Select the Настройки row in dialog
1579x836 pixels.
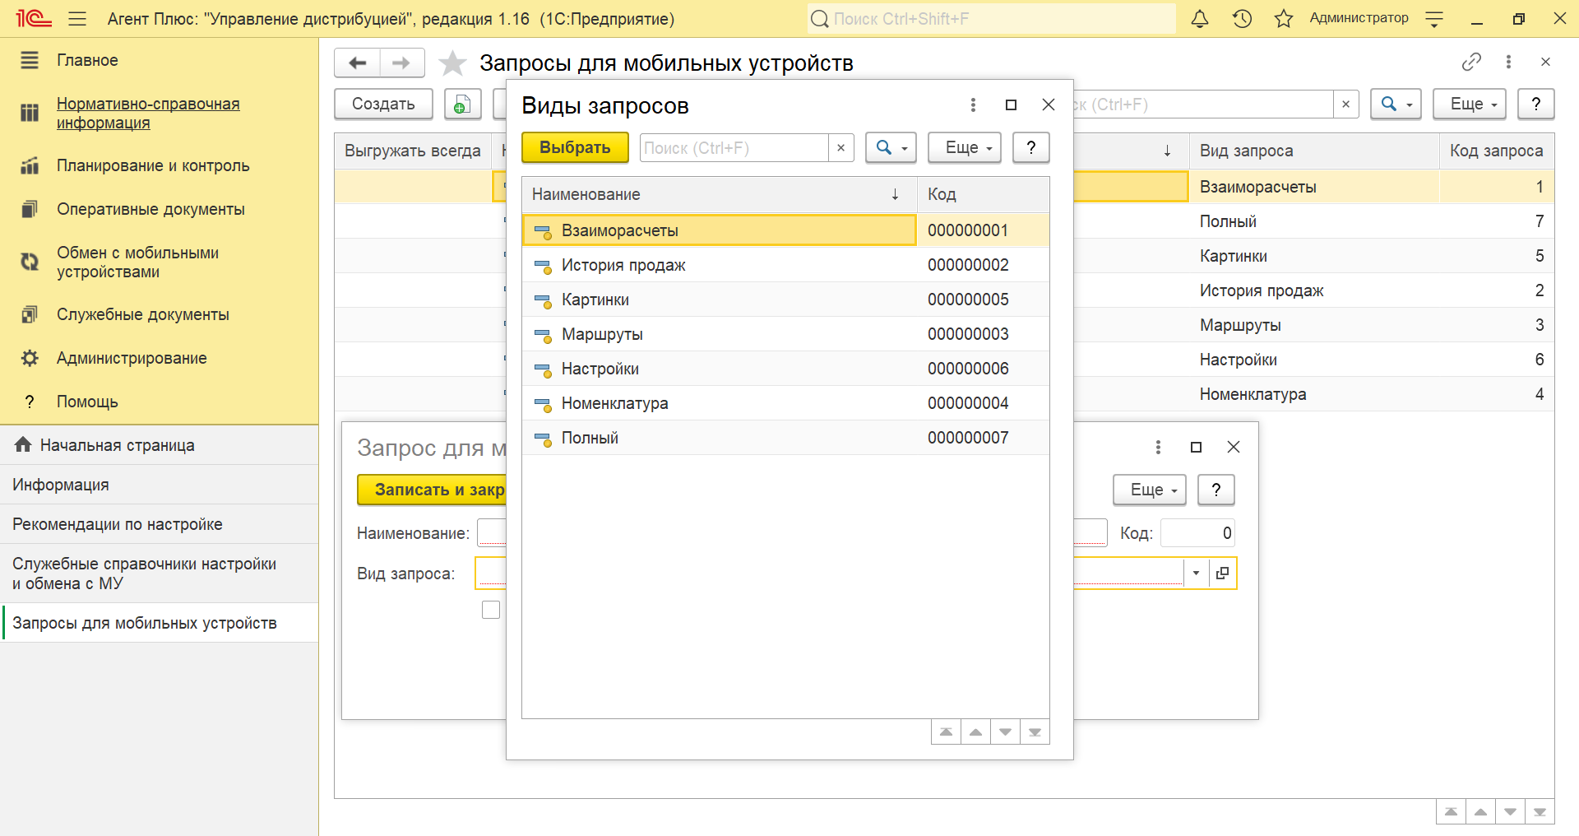click(x=785, y=369)
